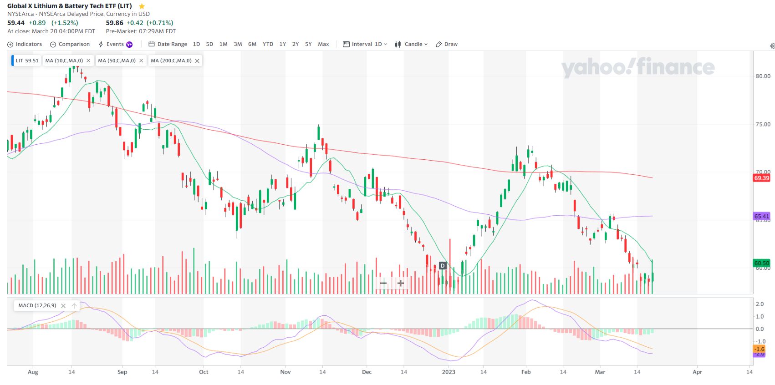Zoom in the chart with plus button
Viewport: 775px width, 385px height.
[x=401, y=283]
